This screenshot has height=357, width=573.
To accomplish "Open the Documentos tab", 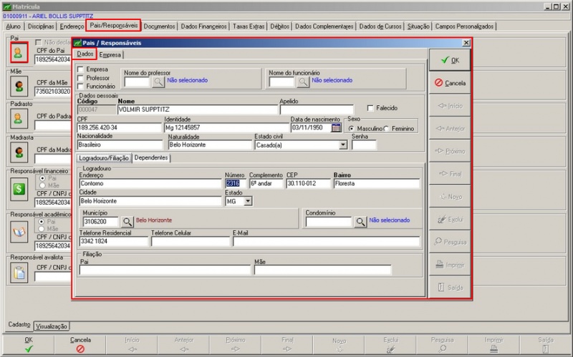I will pyautogui.click(x=159, y=26).
